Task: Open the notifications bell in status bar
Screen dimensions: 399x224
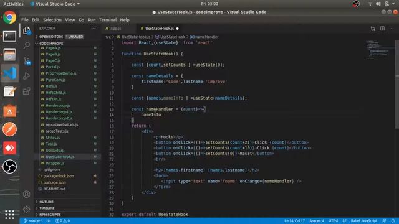Action: coord(393,221)
